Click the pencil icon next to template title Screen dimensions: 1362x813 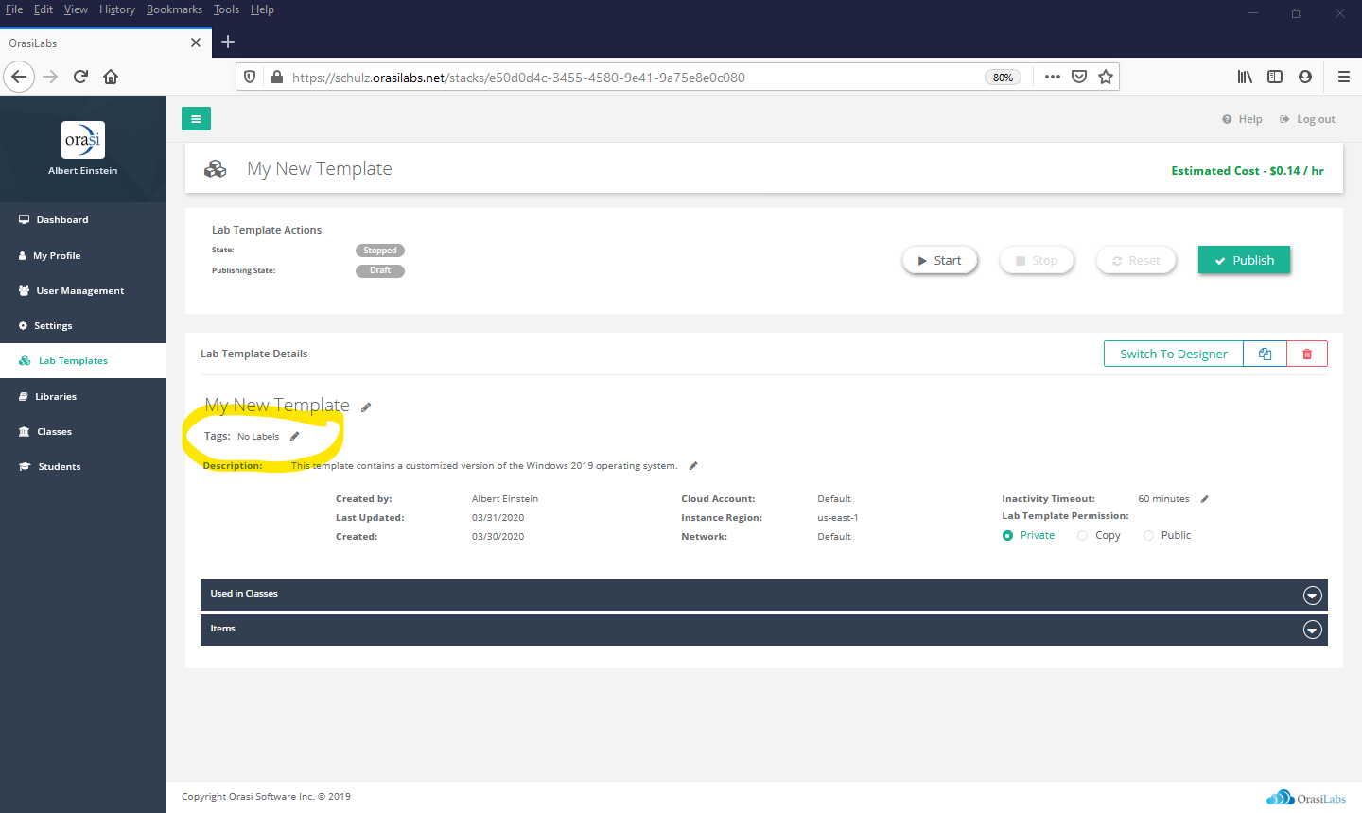366,407
